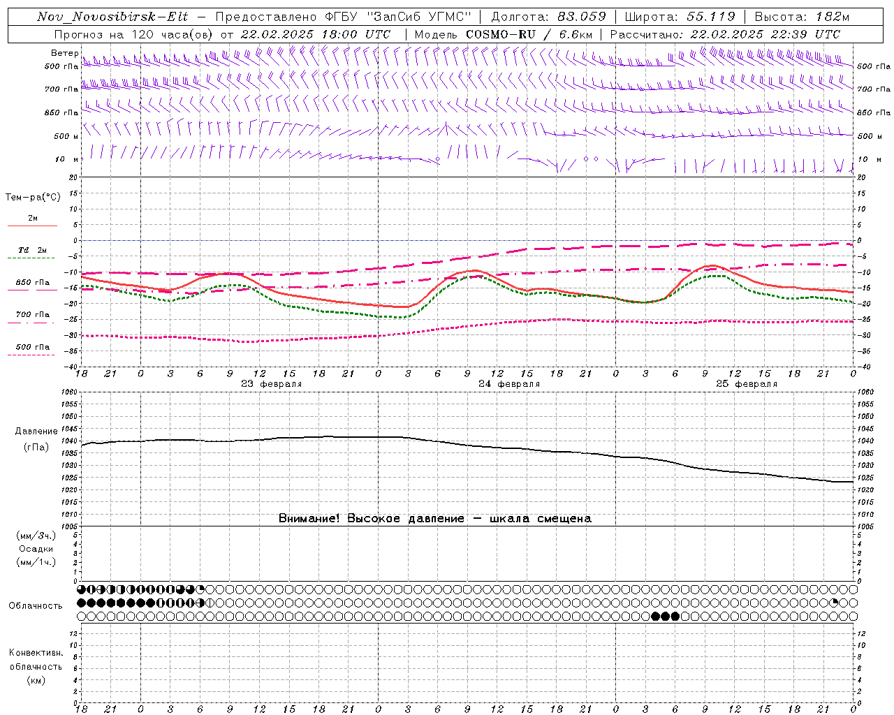The image size is (894, 715).
Task: Click 'Рассчитано: 22.02.2025 22:39 UTC' timestamp
Action: pyautogui.click(x=725, y=34)
